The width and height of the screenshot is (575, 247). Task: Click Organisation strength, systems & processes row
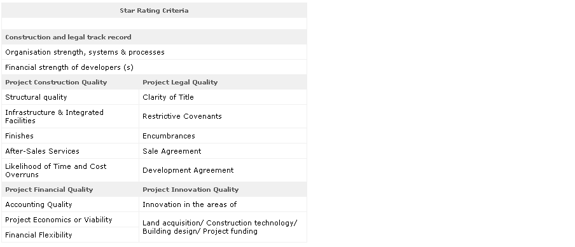(x=154, y=52)
